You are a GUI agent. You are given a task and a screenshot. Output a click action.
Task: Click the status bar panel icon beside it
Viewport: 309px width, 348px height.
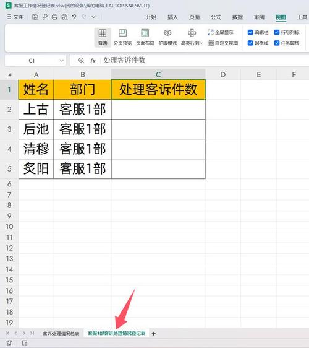(25, 343)
